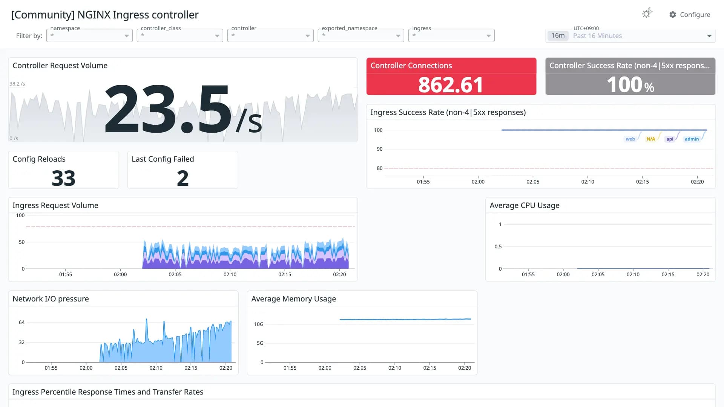
Task: Click the Ingress Success Rate widget title
Action: pyautogui.click(x=448, y=112)
